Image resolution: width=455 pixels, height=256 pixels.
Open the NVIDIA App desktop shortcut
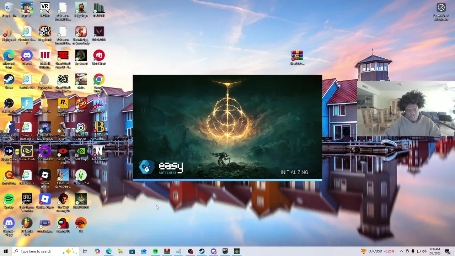[81, 153]
